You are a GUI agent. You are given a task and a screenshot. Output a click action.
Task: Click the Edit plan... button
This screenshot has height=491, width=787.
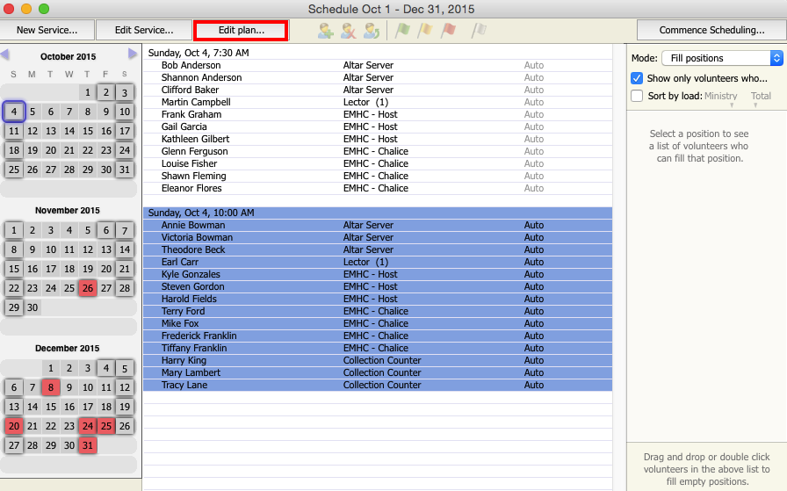click(x=241, y=30)
